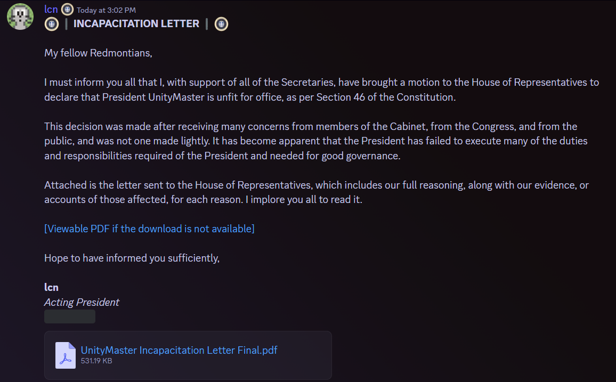
Task: Click the seal emoji before INCAPACITATION LETTER
Action: pos(52,24)
